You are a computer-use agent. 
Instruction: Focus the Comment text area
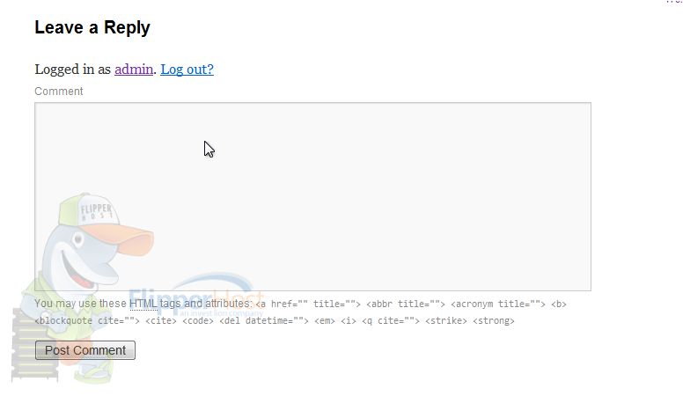tap(312, 196)
